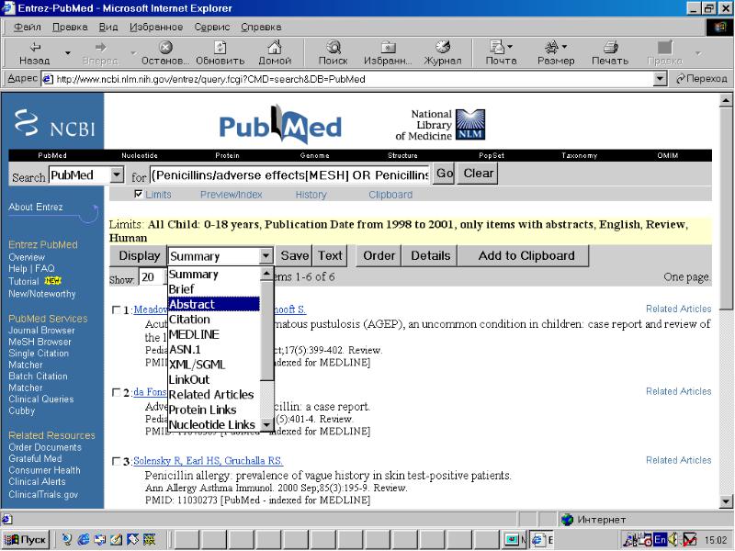The height and width of the screenshot is (551, 735).
Task: Switch to the OMIM database tab
Action: [668, 155]
